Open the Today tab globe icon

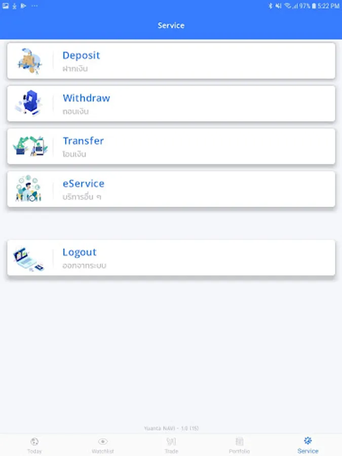pyautogui.click(x=34, y=442)
